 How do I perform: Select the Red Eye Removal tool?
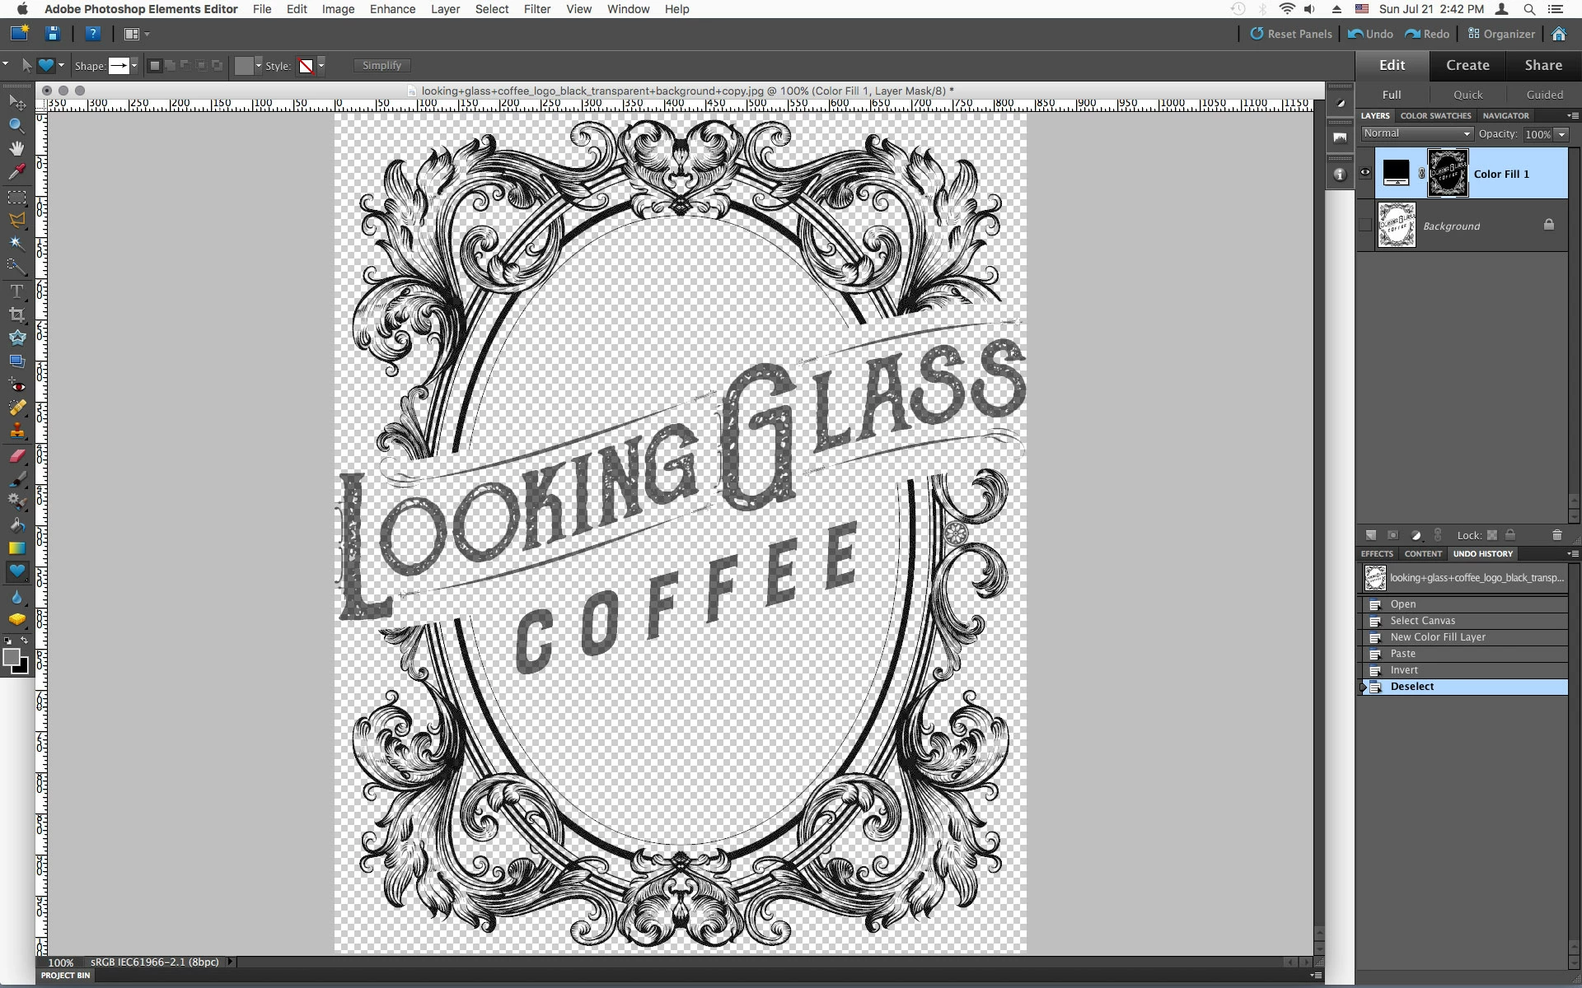16,384
